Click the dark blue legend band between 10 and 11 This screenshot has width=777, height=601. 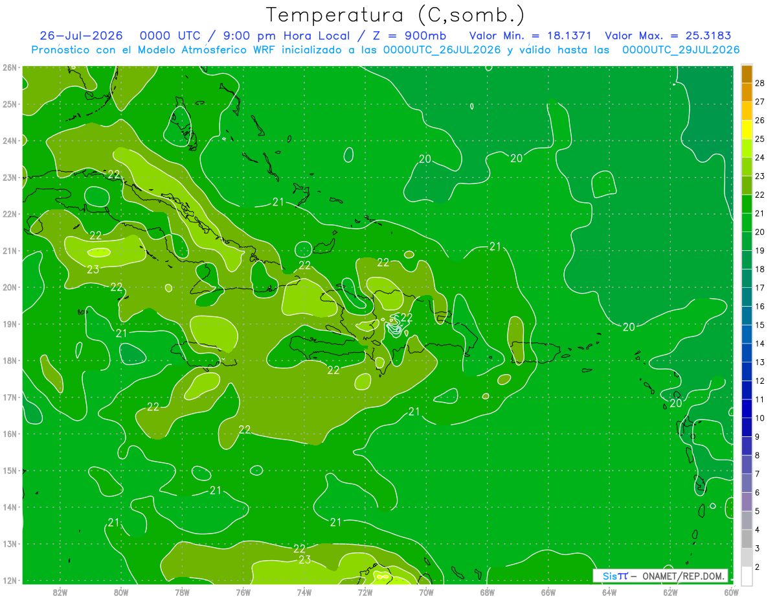[747, 408]
